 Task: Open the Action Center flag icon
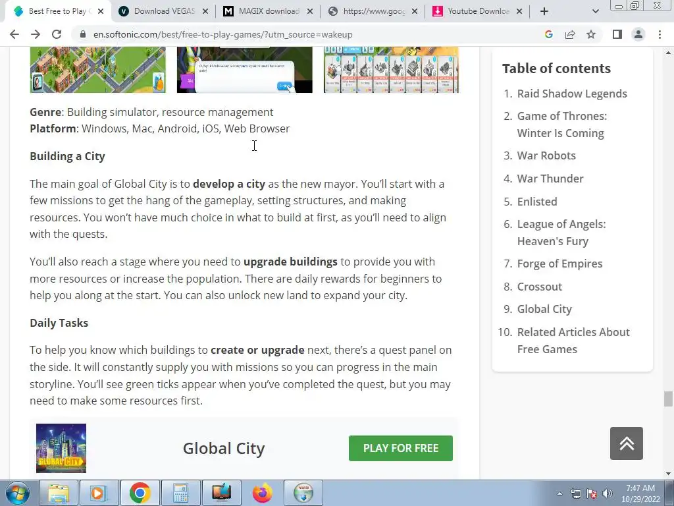coord(592,493)
